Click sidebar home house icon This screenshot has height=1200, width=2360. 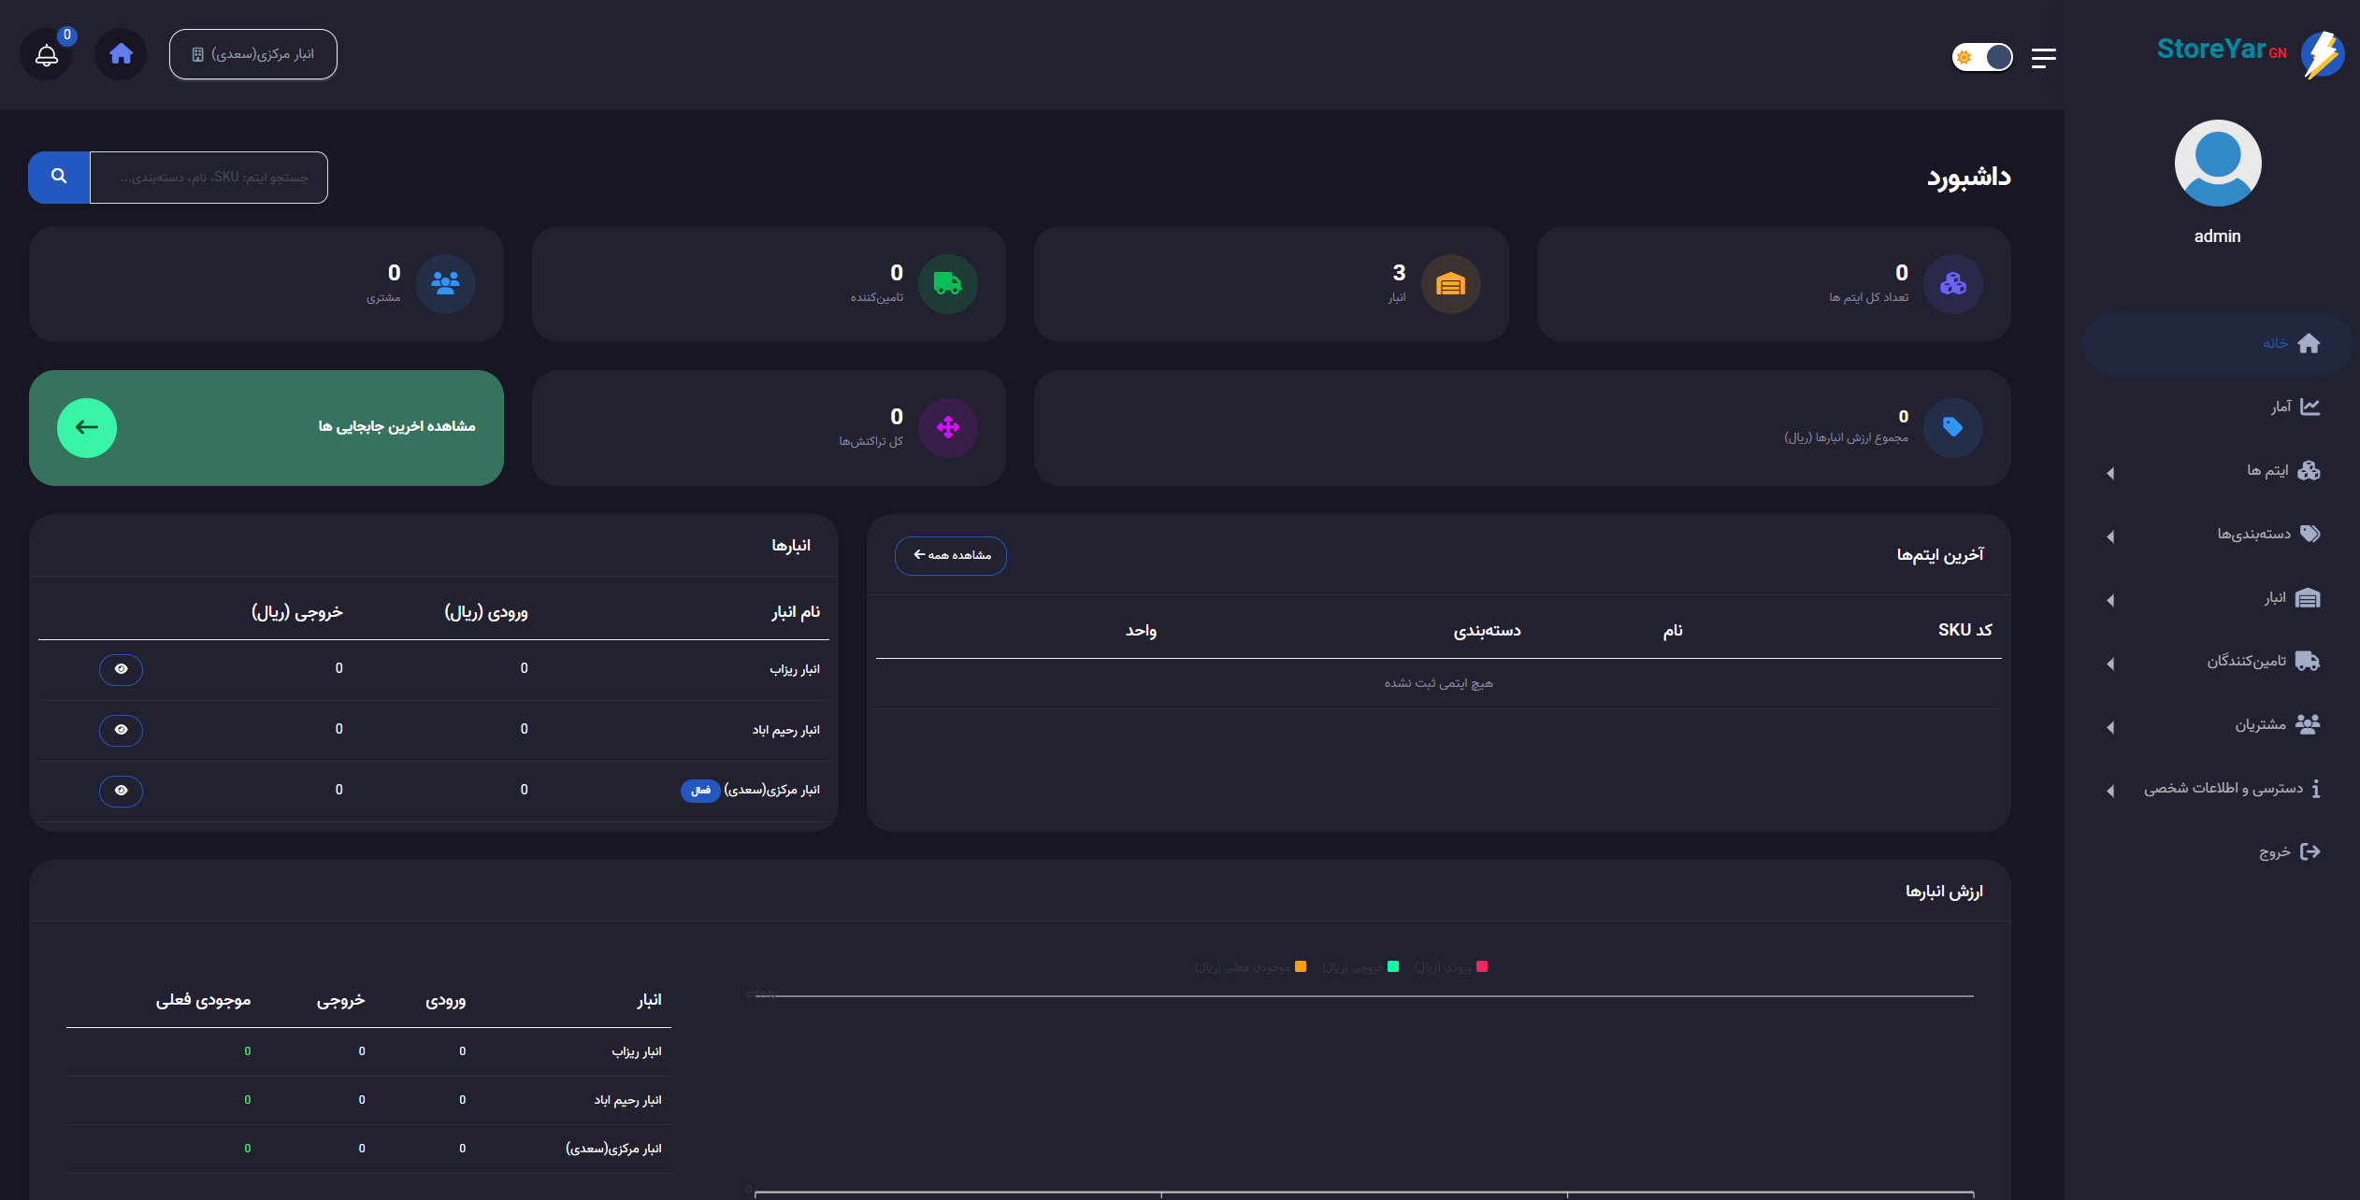2309,344
